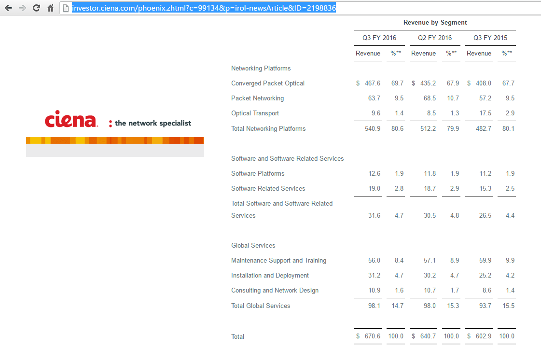Click the Maintenance Support and Training label
Image resolution: width=541 pixels, height=349 pixels.
point(278,261)
